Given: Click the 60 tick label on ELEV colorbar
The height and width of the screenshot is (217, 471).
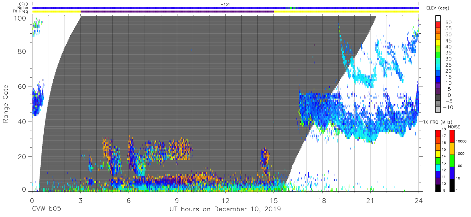Looking at the screenshot, I should [x=448, y=22].
